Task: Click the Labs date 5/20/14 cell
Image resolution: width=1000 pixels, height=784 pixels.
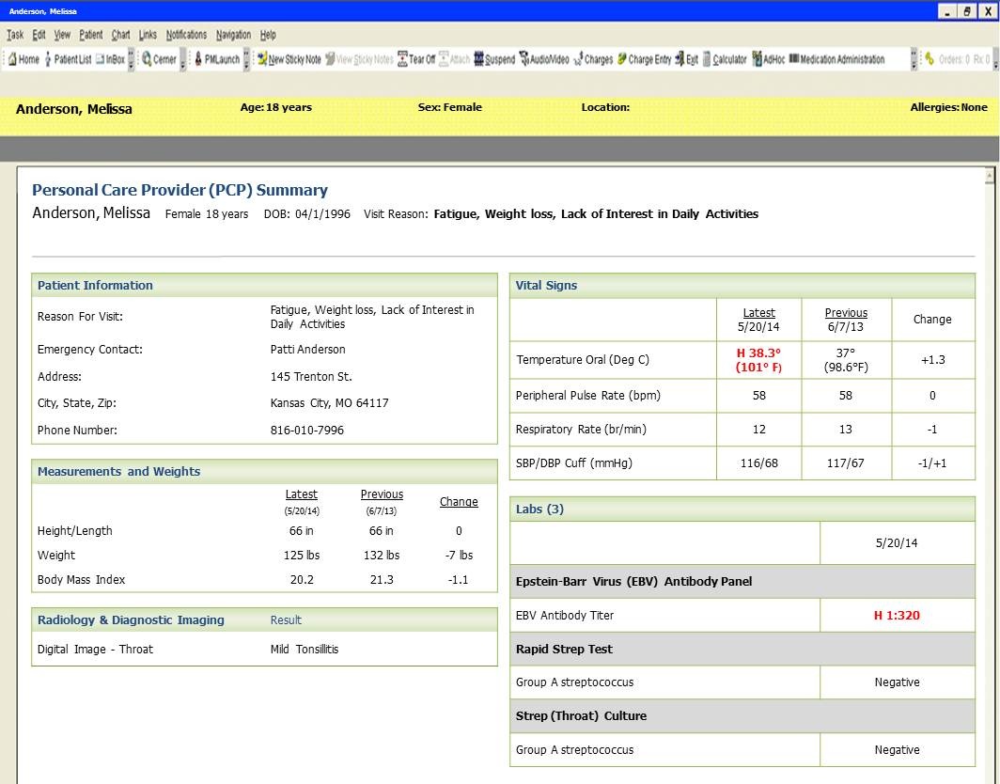Action: 897,543
